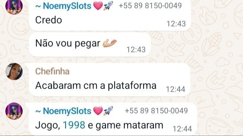243x136 pixels.
Task: Select the game mataram message text
Action: click(x=129, y=125)
